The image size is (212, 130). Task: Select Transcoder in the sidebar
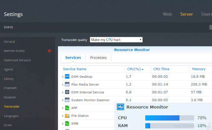click(x=12, y=107)
